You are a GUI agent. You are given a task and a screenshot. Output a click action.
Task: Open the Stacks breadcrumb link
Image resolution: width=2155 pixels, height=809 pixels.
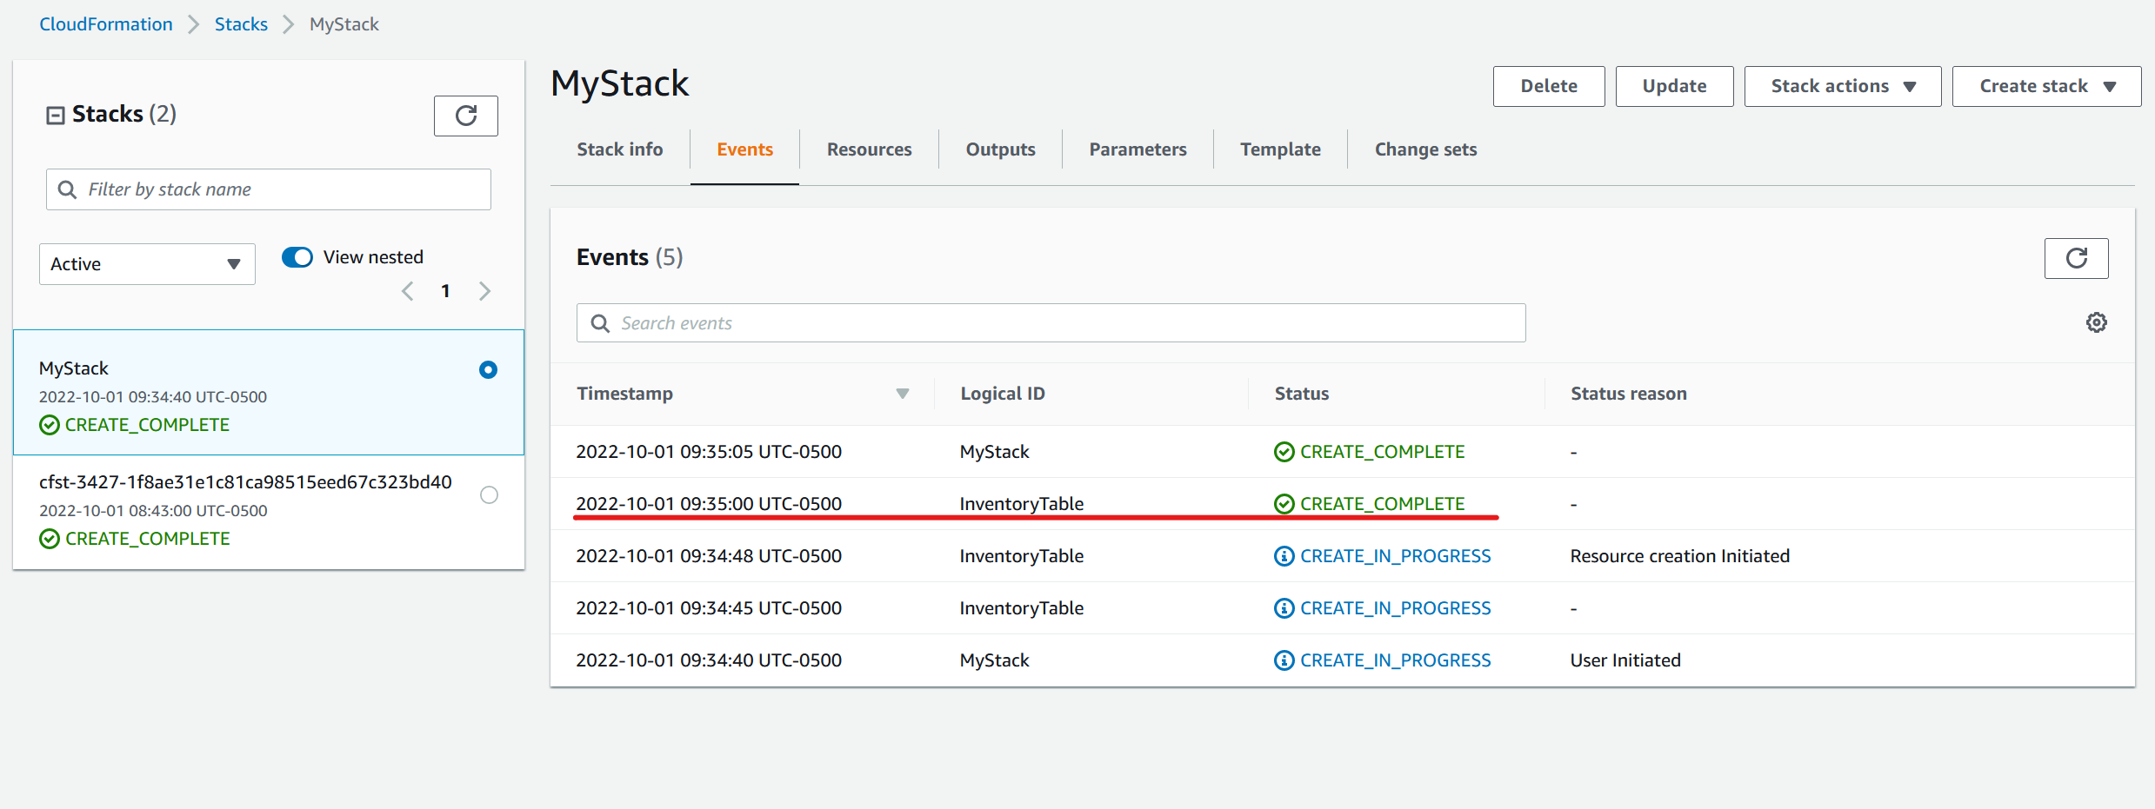click(x=241, y=23)
